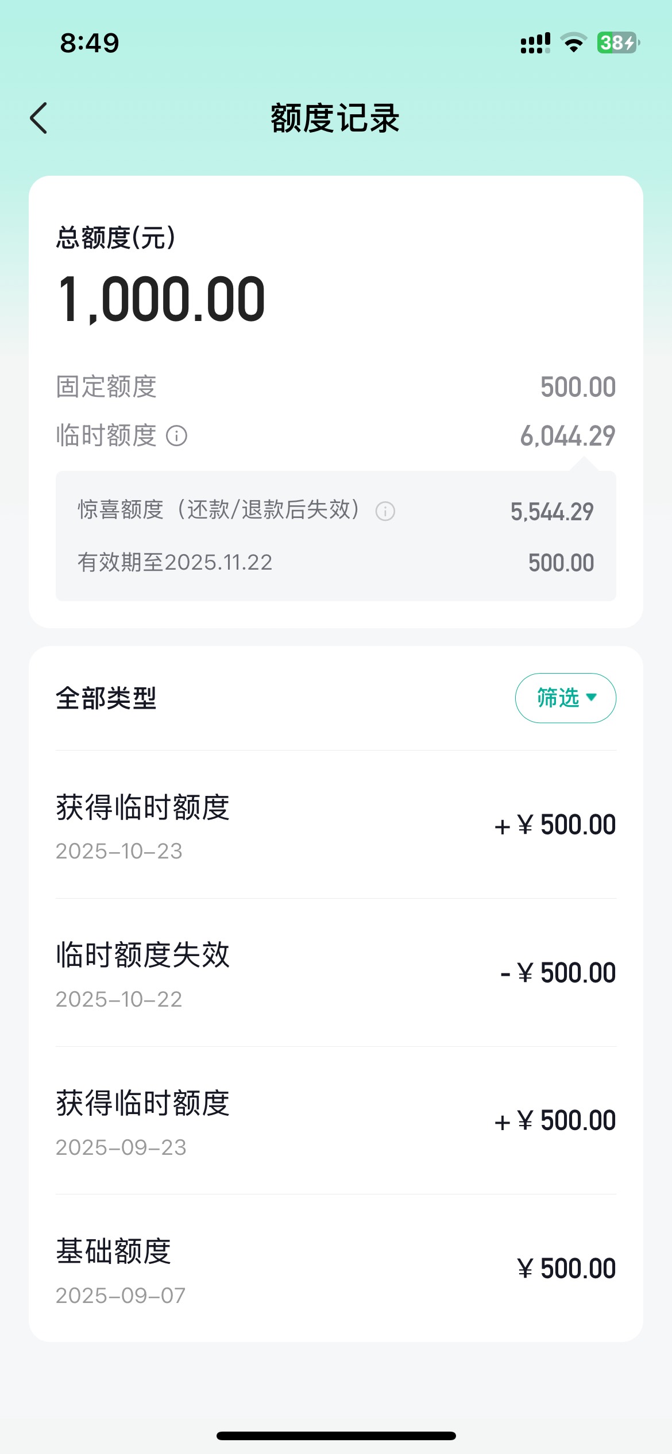Tap info icon beside 临时额度

[176, 436]
